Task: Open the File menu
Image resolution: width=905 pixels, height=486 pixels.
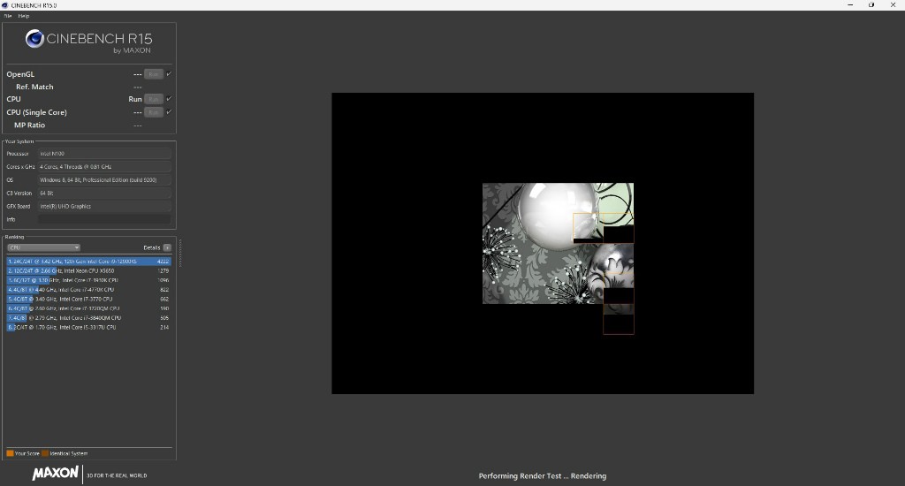Action: [7, 16]
